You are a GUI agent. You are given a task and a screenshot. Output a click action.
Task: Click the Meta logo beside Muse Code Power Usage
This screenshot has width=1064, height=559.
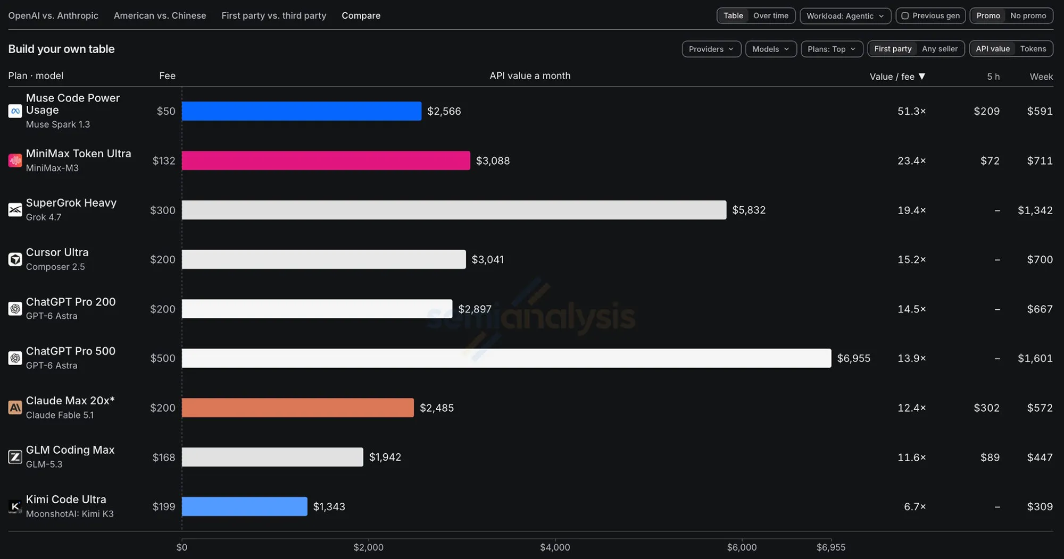point(15,111)
